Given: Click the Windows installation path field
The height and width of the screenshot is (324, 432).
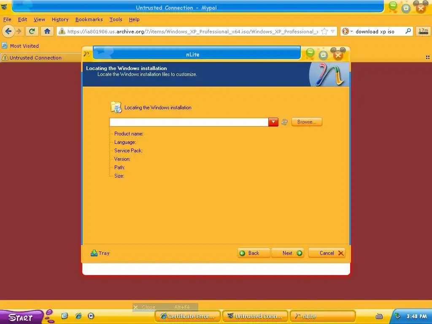Looking at the screenshot, I should click(189, 122).
